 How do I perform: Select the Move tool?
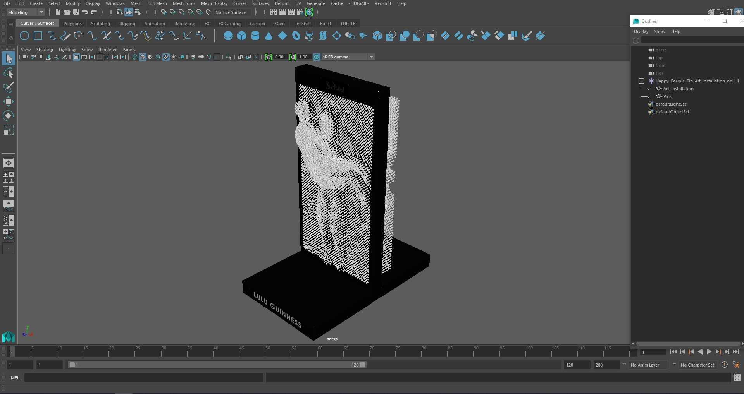click(9, 101)
